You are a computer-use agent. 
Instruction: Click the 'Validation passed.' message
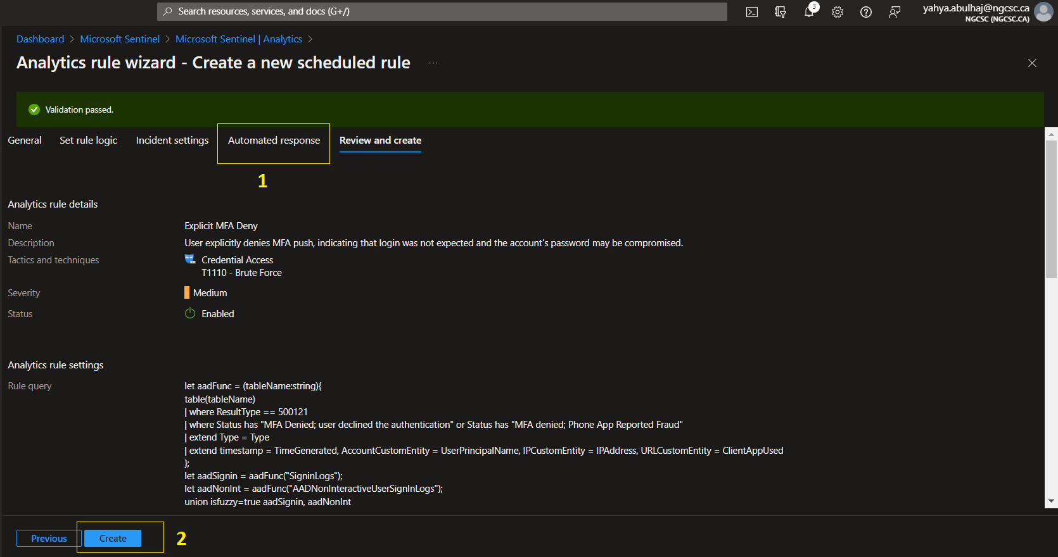coord(79,110)
